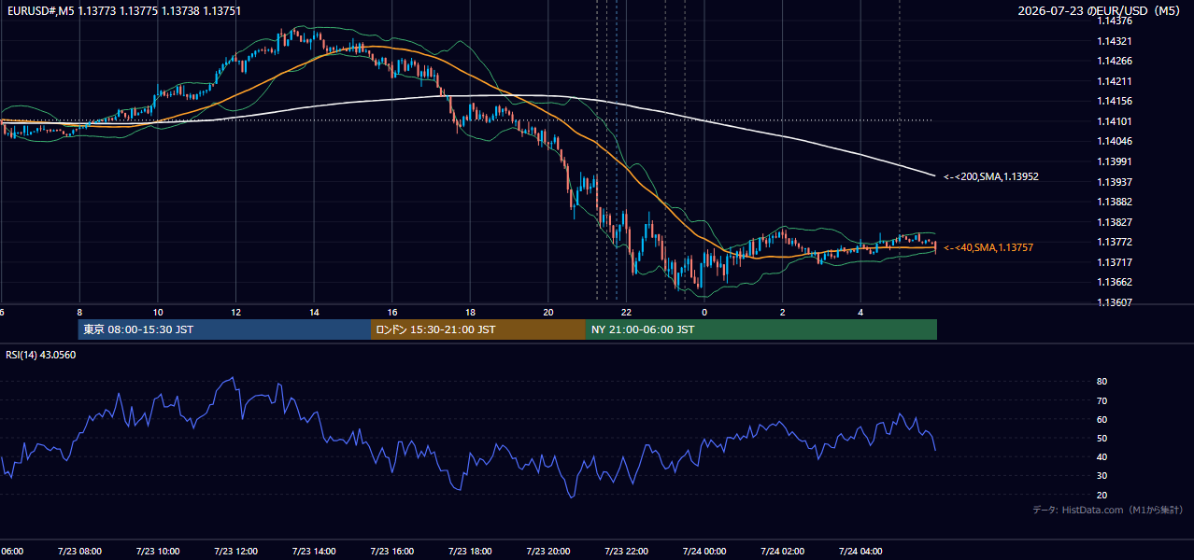This screenshot has height=560, width=1194.
Task: Click price axis label 1.13717
Action: click(1115, 262)
